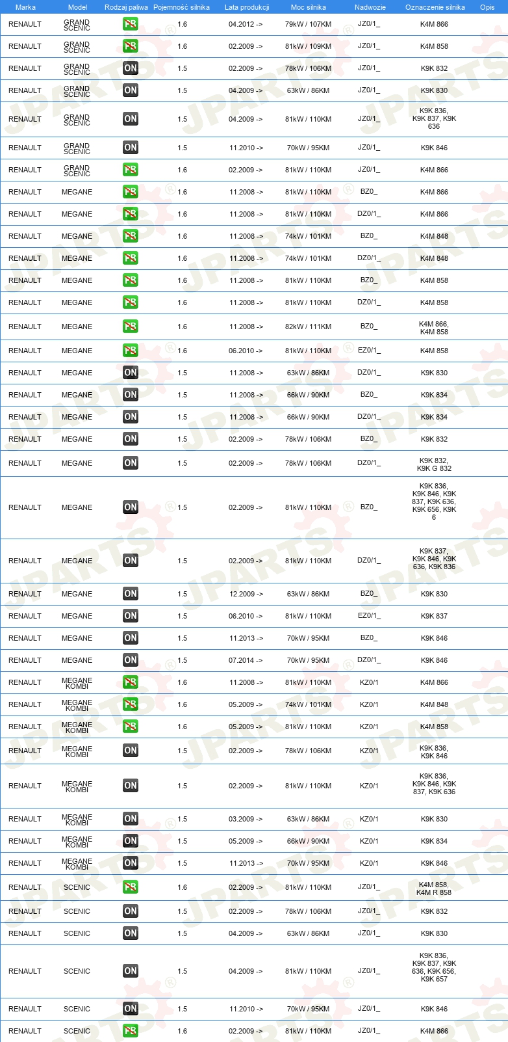Click ON diesel icon of Megane Kombi 03.2009 row
508x1042 pixels.
coord(131,819)
